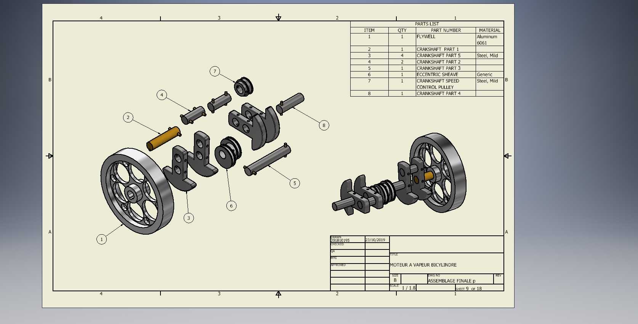Select the exploded flywheel component

(137, 191)
